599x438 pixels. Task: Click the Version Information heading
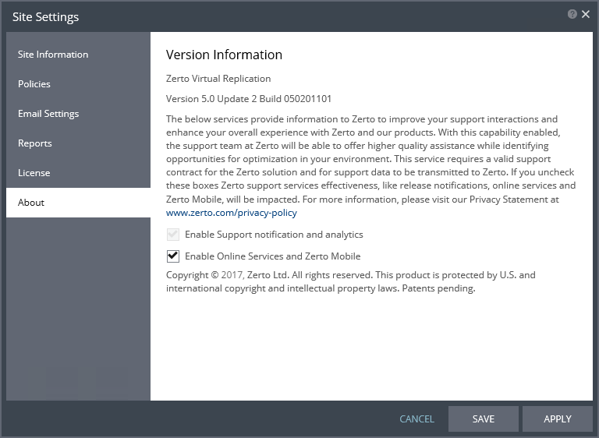224,55
